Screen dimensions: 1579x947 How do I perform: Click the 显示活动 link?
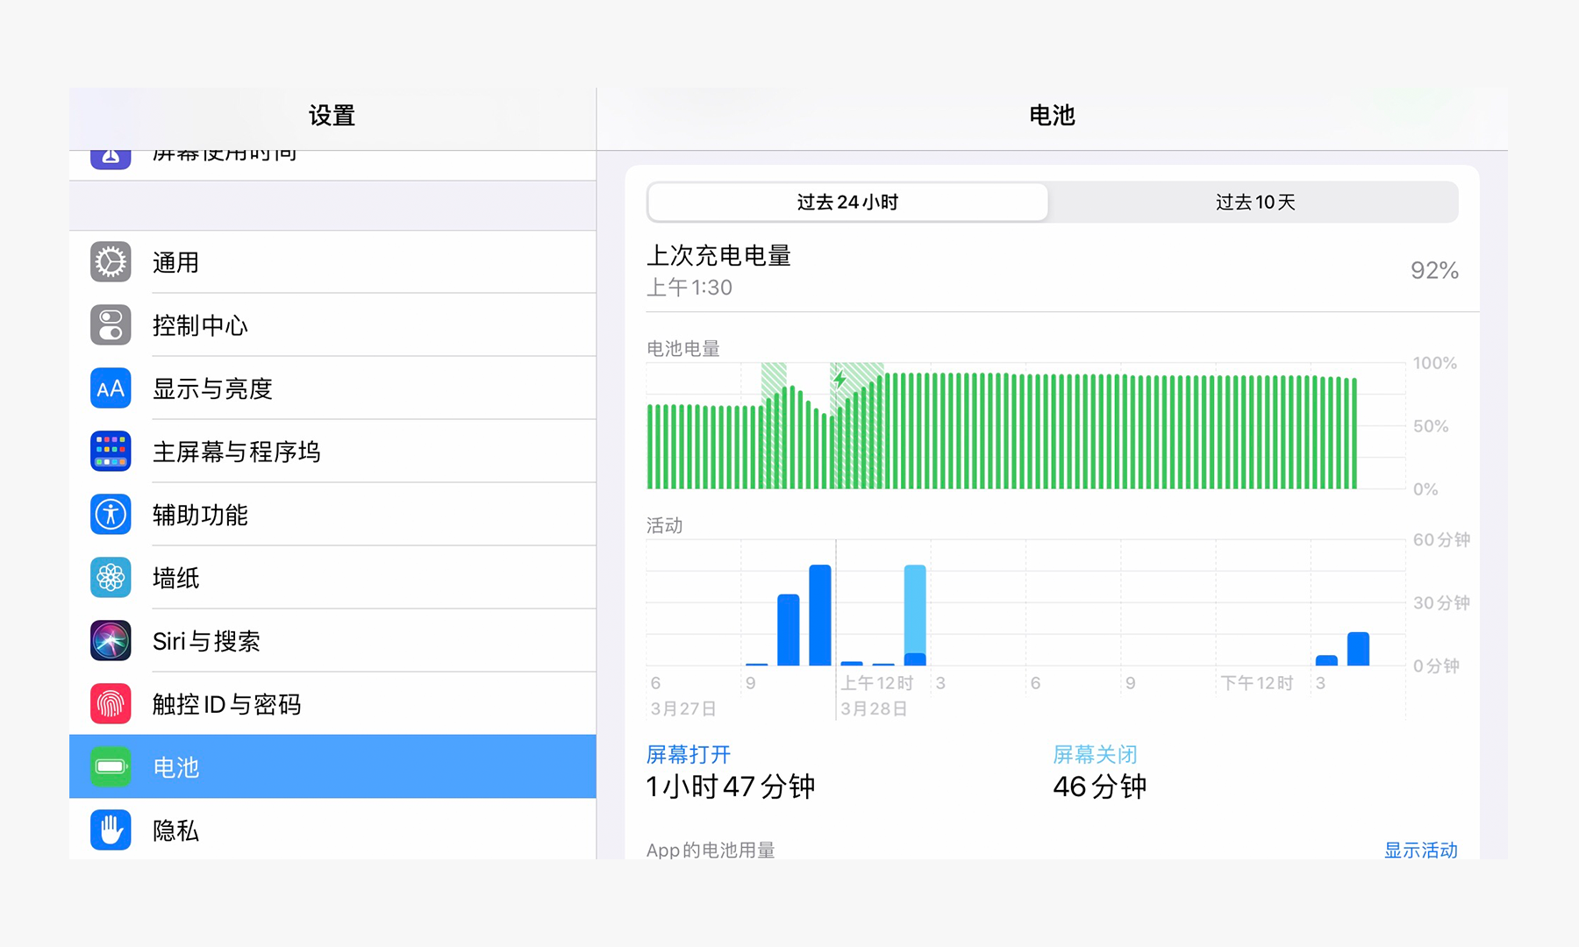(1420, 850)
